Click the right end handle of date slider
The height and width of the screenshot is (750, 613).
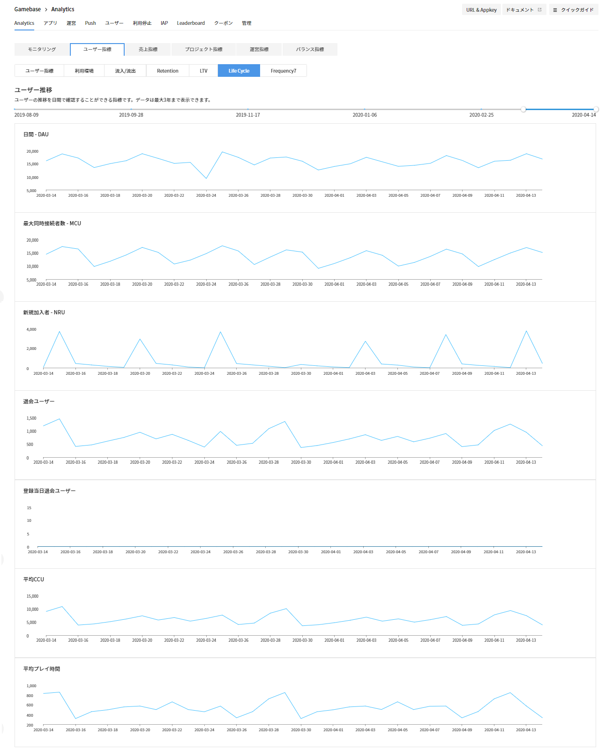[x=596, y=109]
